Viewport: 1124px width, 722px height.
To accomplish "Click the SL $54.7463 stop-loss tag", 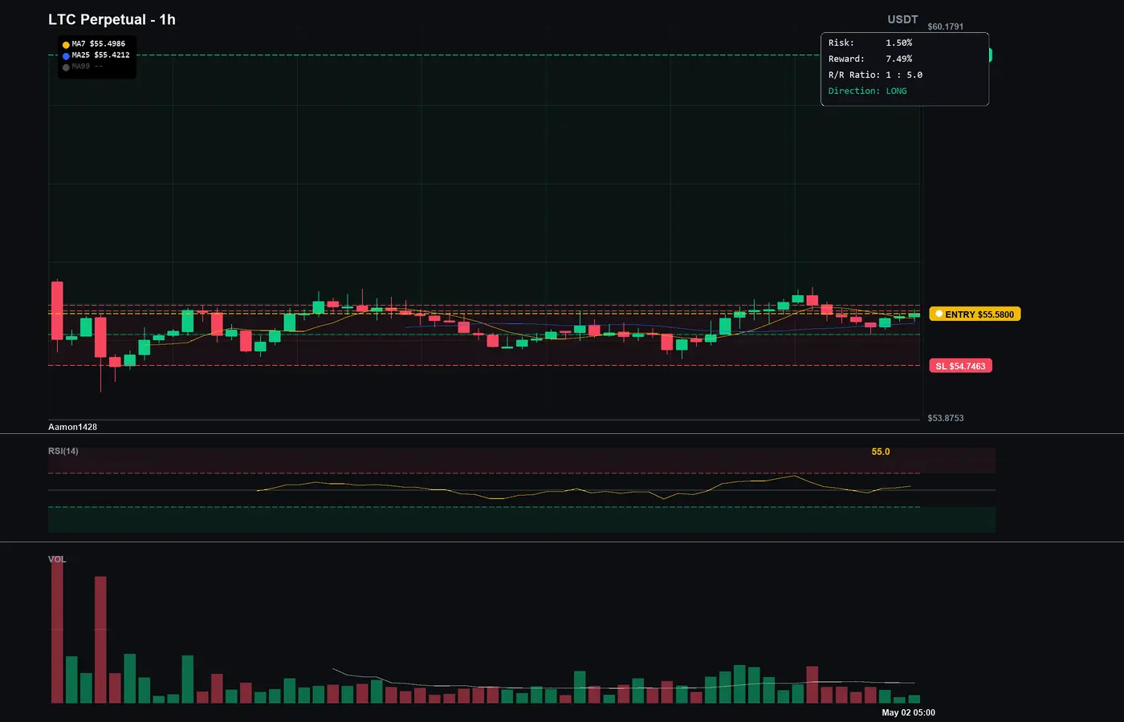I will pyautogui.click(x=960, y=366).
